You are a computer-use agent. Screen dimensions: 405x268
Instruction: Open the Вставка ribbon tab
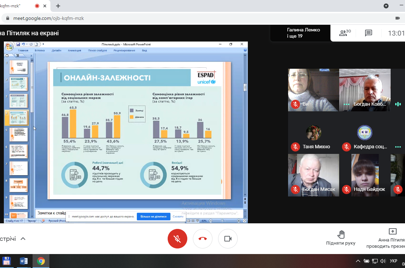[x=40, y=50]
